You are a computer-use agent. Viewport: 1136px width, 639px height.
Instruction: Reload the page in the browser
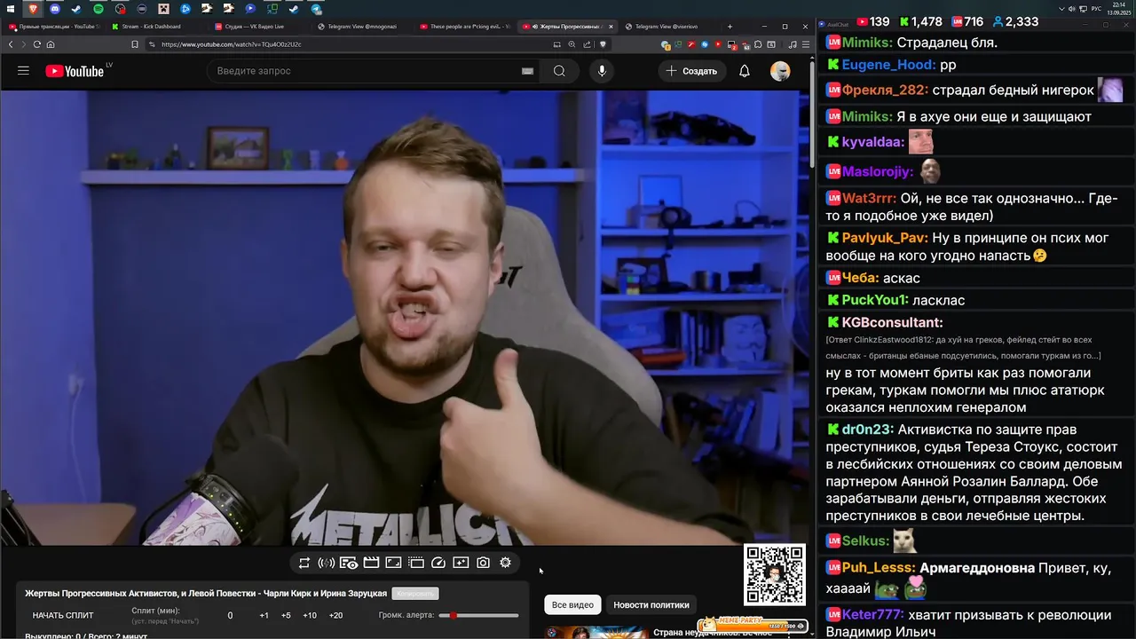point(36,44)
